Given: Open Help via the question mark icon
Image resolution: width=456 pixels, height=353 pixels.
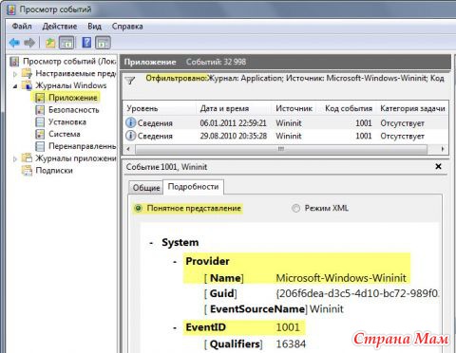Looking at the screenshot, I should click(x=86, y=43).
